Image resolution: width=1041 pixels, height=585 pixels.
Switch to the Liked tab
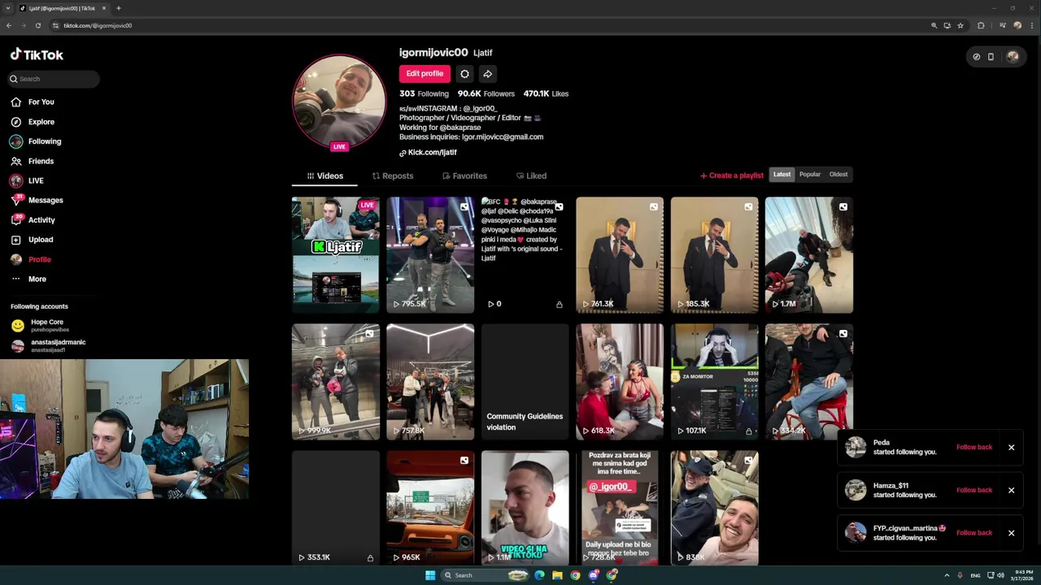point(531,175)
